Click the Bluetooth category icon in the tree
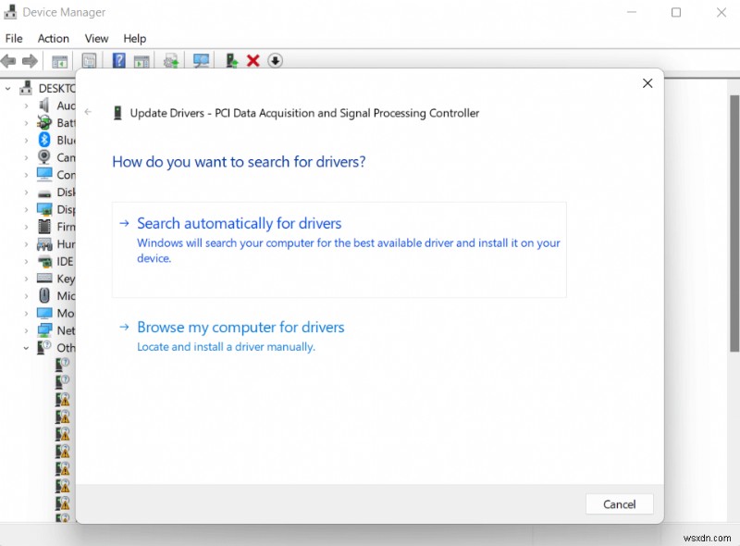 (43, 140)
